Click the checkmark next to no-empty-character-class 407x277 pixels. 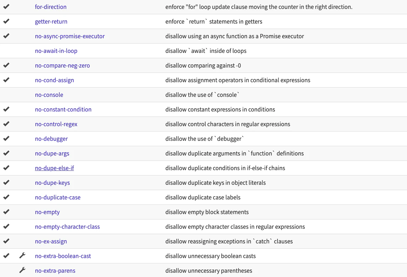[6, 226]
